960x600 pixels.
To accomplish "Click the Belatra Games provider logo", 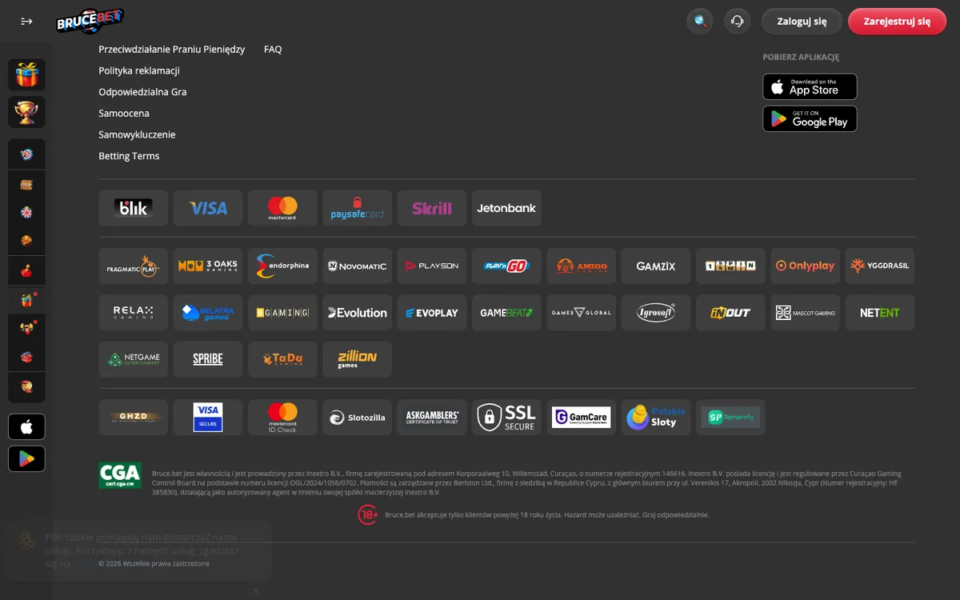I will pyautogui.click(x=208, y=313).
